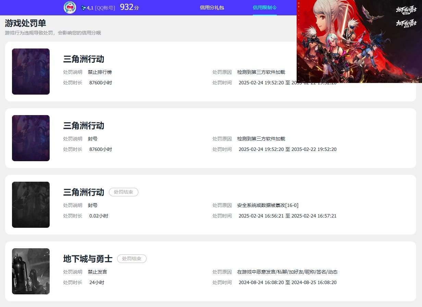Click thumbnail of 87600小时 封号 card

(x=31, y=138)
